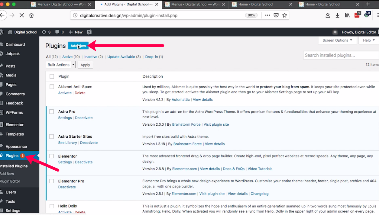
Task: Deactivate the Elementor Pro plugin
Action: coord(67,187)
